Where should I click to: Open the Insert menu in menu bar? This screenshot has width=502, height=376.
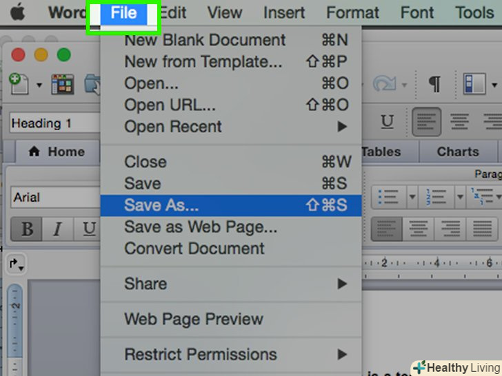click(283, 12)
